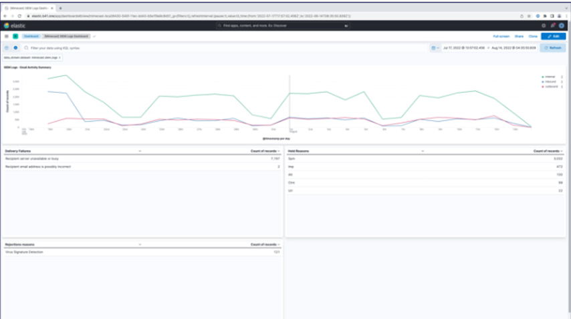Click the user avatar in header
Image resolution: width=571 pixels, height=319 pixels.
pyautogui.click(x=562, y=25)
